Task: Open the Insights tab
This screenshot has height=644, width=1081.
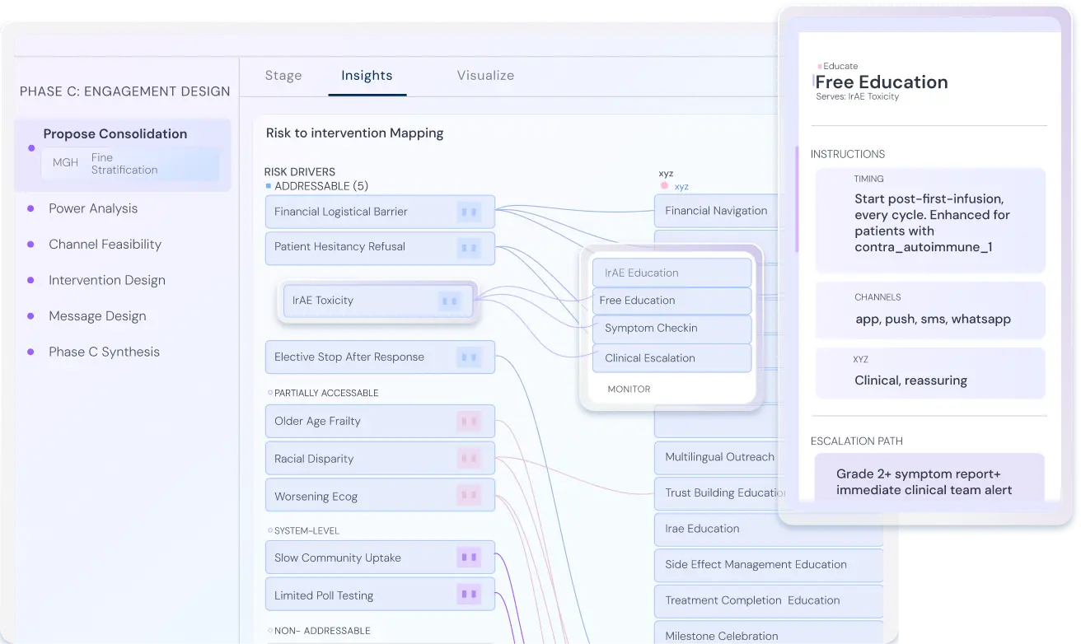Action: (367, 75)
